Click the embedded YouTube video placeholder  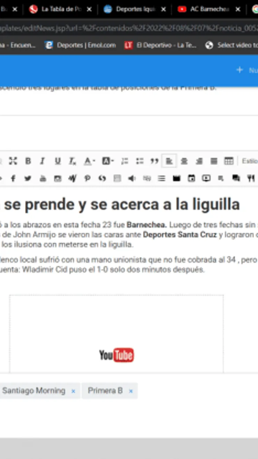click(x=116, y=355)
